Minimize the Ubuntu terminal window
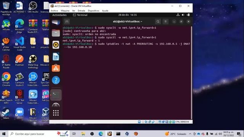This screenshot has width=244, height=137. [174, 22]
